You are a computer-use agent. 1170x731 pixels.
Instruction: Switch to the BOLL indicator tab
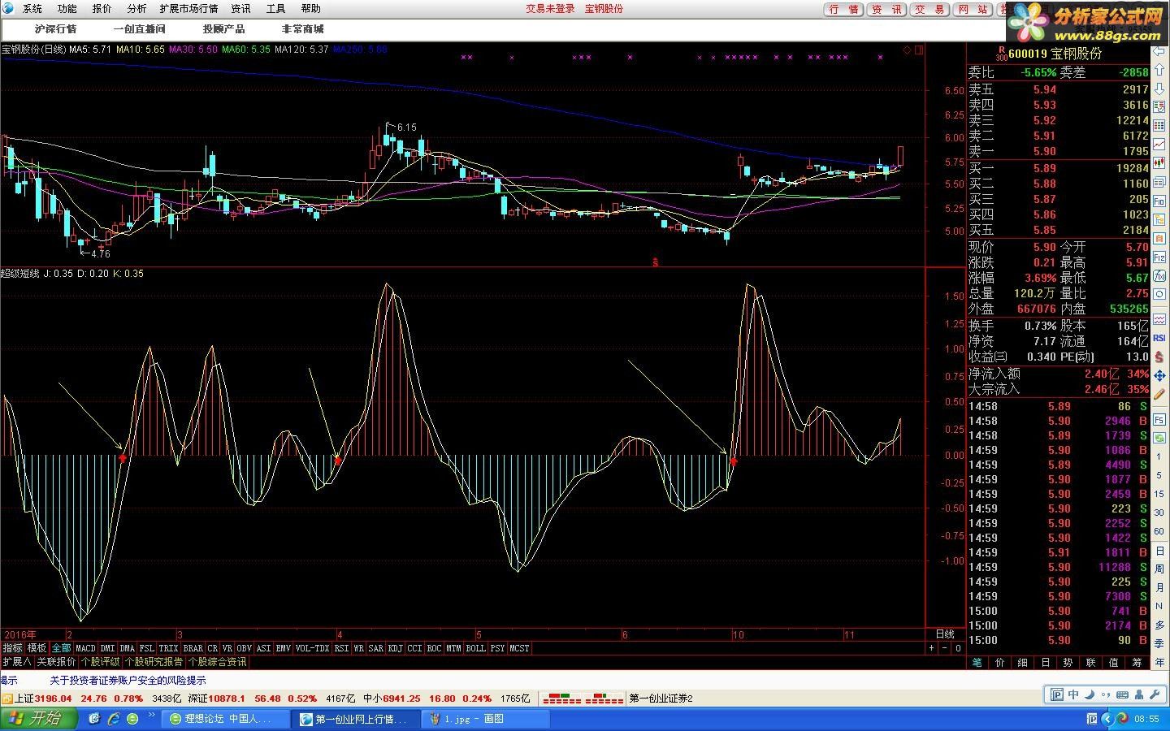[x=475, y=648]
